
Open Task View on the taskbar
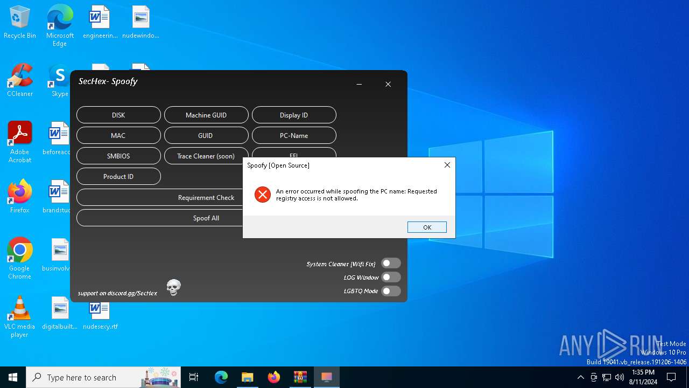click(x=194, y=377)
